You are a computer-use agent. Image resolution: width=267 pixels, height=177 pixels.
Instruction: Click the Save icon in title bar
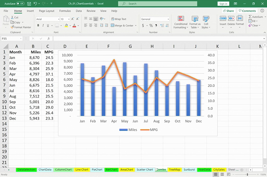(29, 4)
